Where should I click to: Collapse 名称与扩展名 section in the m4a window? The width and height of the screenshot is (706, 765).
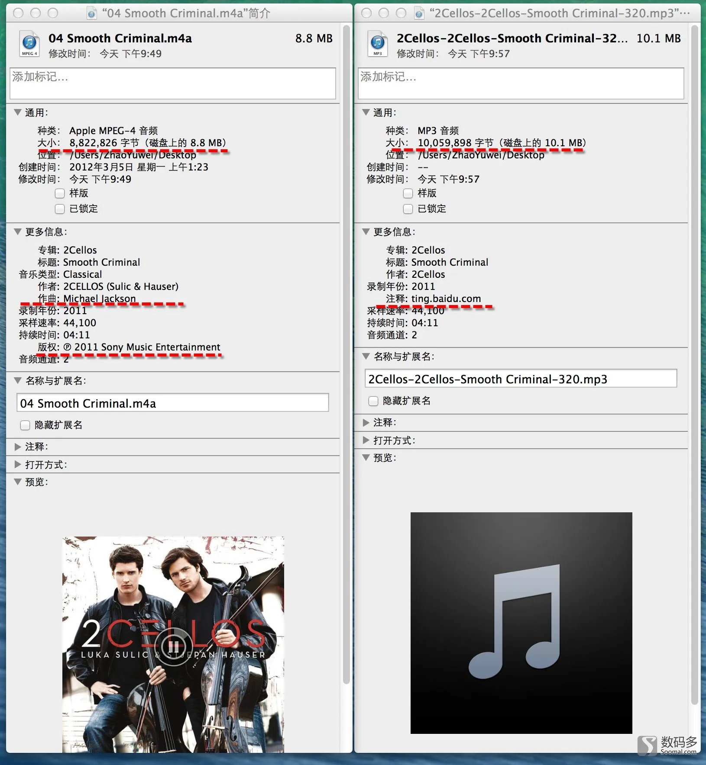click(18, 381)
